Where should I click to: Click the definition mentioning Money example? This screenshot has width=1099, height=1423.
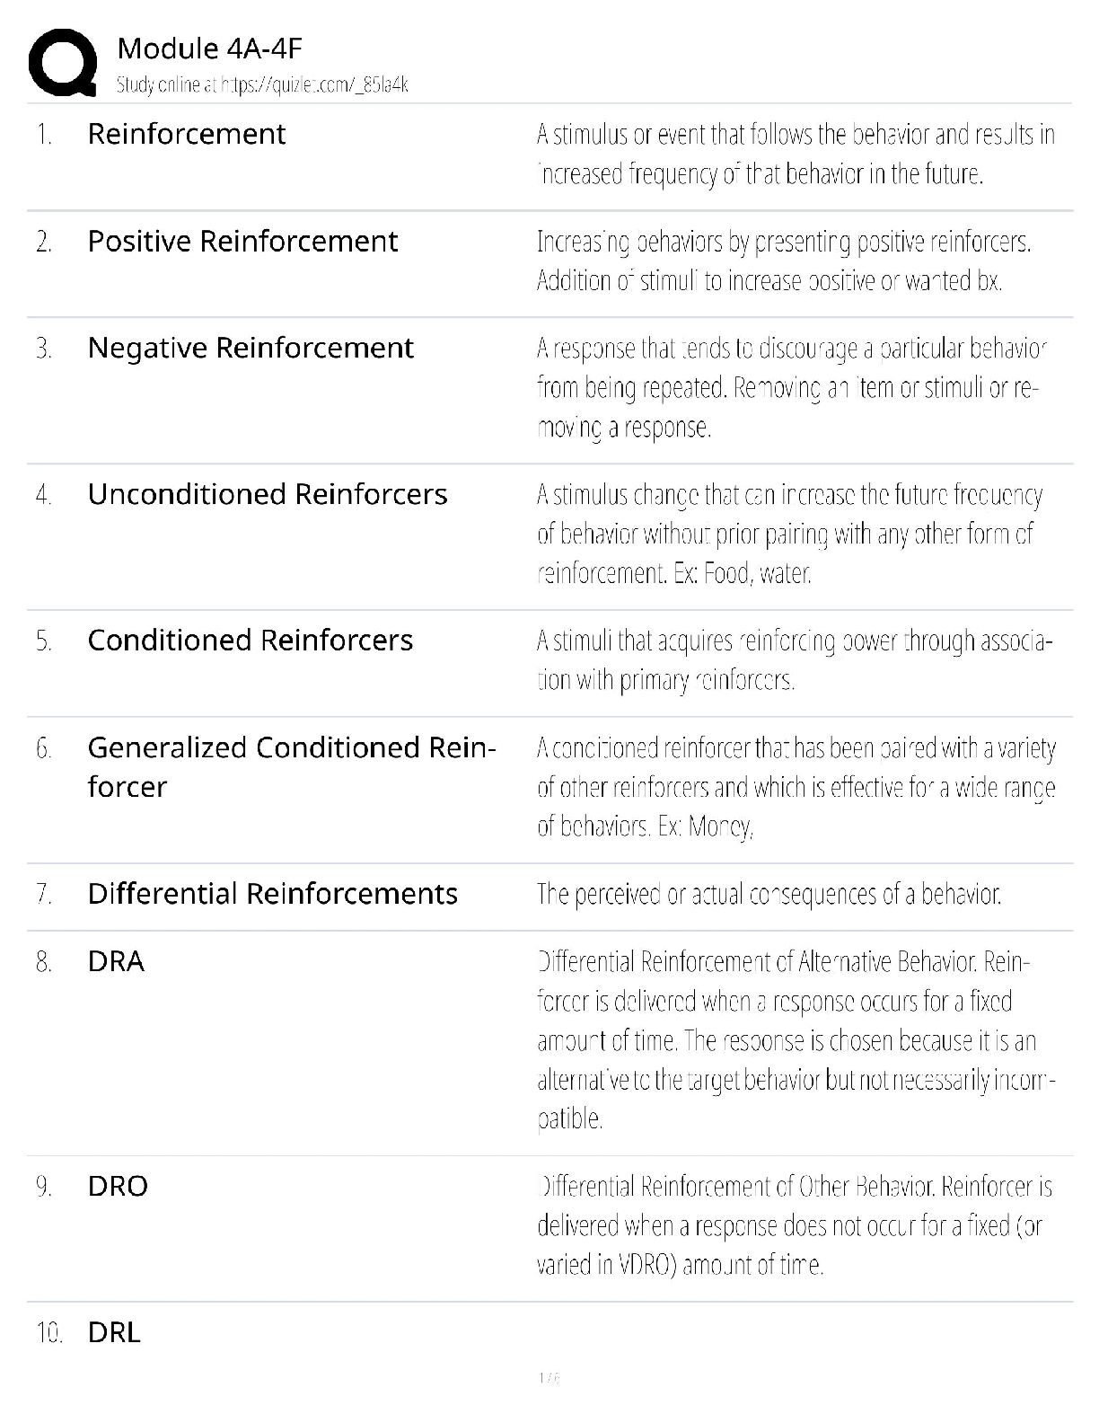(x=796, y=787)
